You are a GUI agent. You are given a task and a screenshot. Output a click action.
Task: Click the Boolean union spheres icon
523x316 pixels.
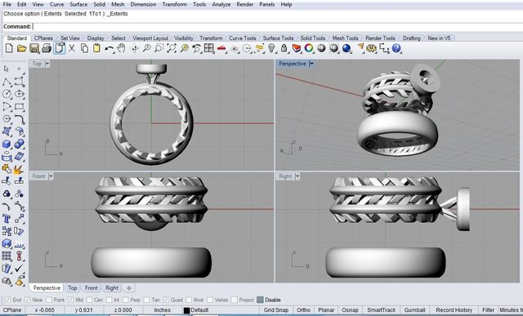(x=19, y=144)
